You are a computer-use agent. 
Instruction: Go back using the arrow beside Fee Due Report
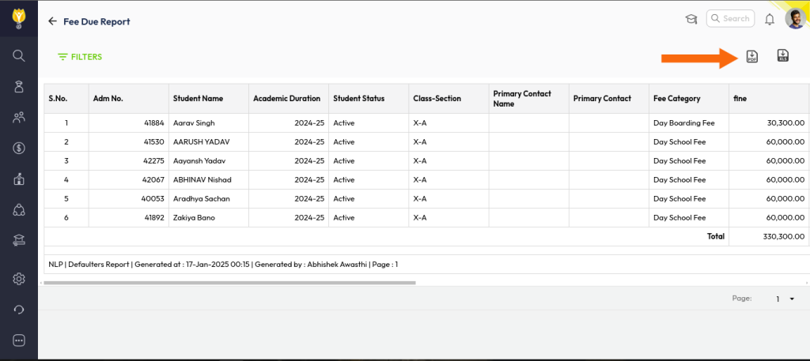[x=53, y=21]
